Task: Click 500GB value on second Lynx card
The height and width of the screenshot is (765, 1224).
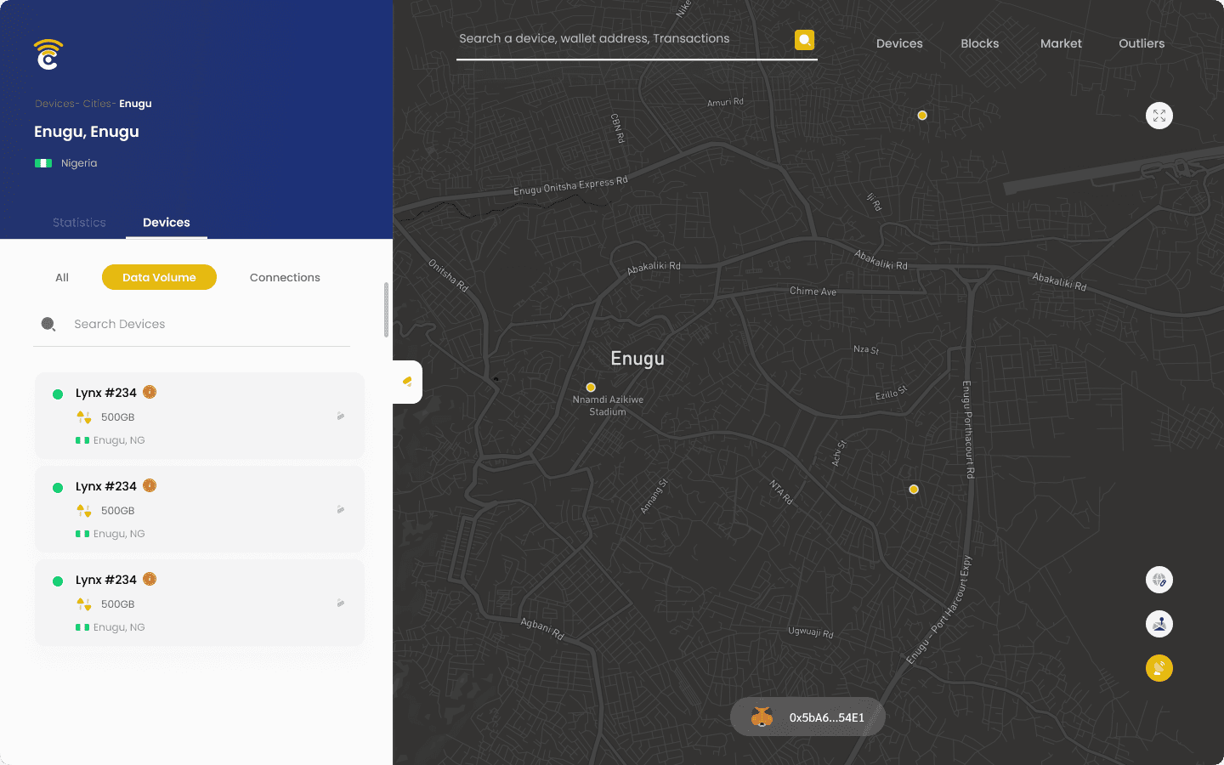Action: 118,511
